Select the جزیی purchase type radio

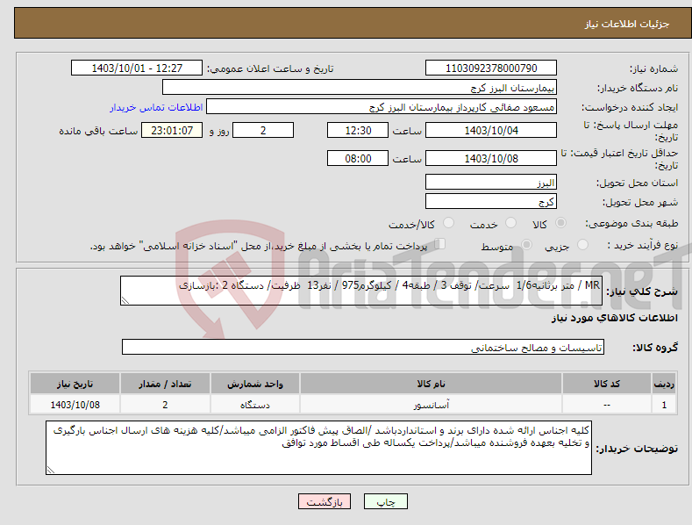(x=582, y=244)
